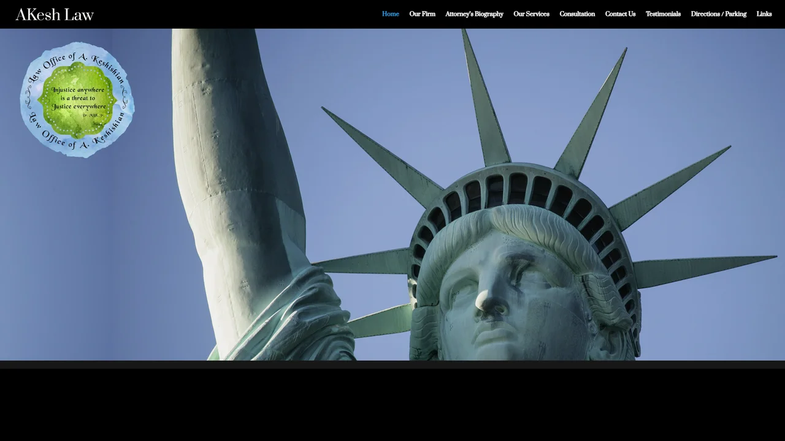Select Our Services in navigation
785x441 pixels.
[531, 14]
